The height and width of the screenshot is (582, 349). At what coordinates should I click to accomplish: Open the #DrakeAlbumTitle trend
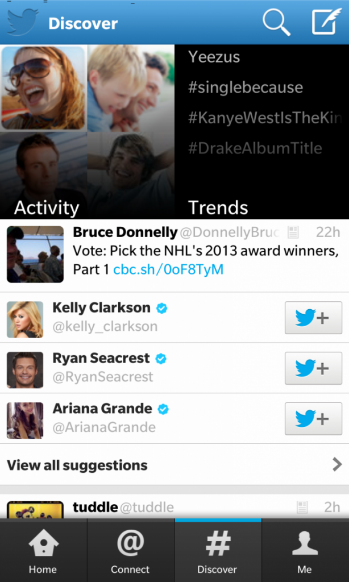(255, 148)
